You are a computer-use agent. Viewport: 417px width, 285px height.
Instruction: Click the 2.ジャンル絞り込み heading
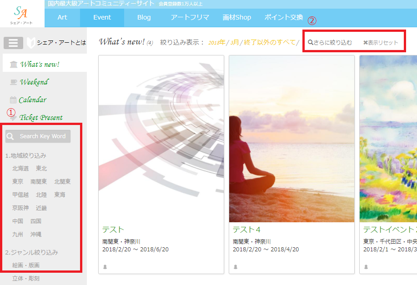click(x=32, y=253)
